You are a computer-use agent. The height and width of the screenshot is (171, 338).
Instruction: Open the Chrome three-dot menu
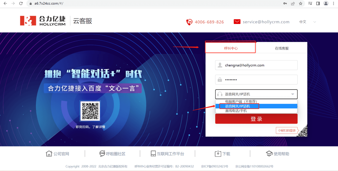[x=333, y=3]
